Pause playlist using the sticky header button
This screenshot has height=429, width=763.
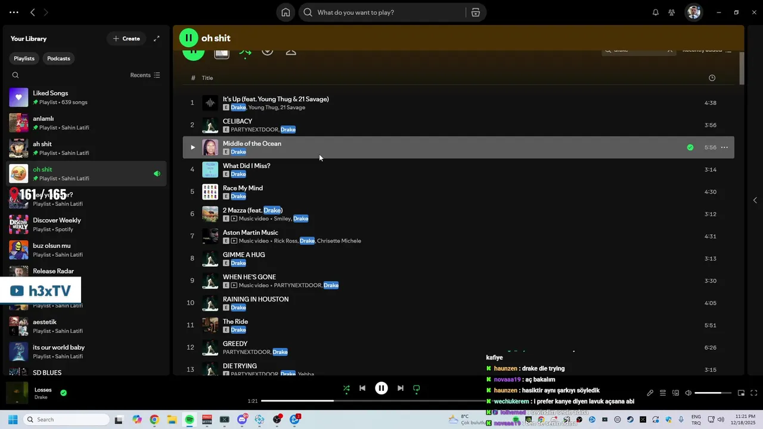[x=188, y=38]
